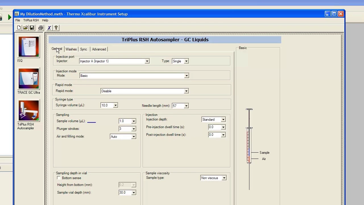Select the TriPlus RSH Autosampler icon
The height and width of the screenshot is (205, 364).
28,110
